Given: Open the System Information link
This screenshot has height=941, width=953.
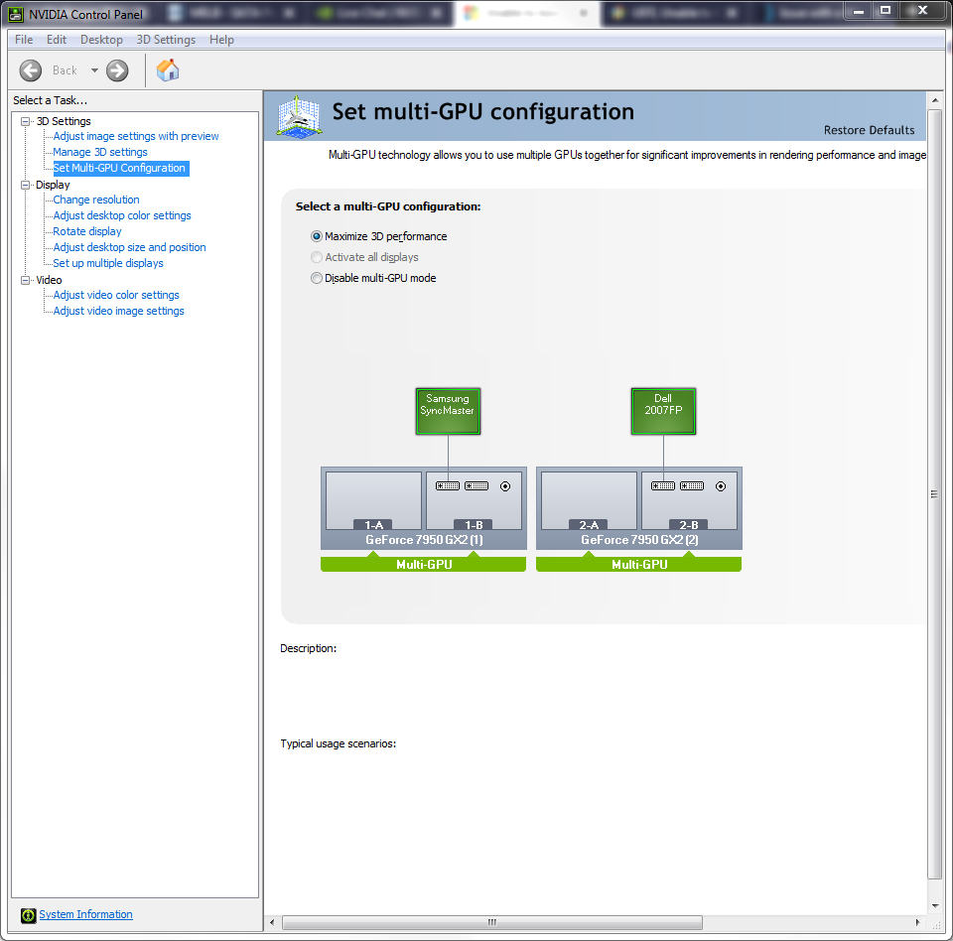Looking at the screenshot, I should pos(85,914).
